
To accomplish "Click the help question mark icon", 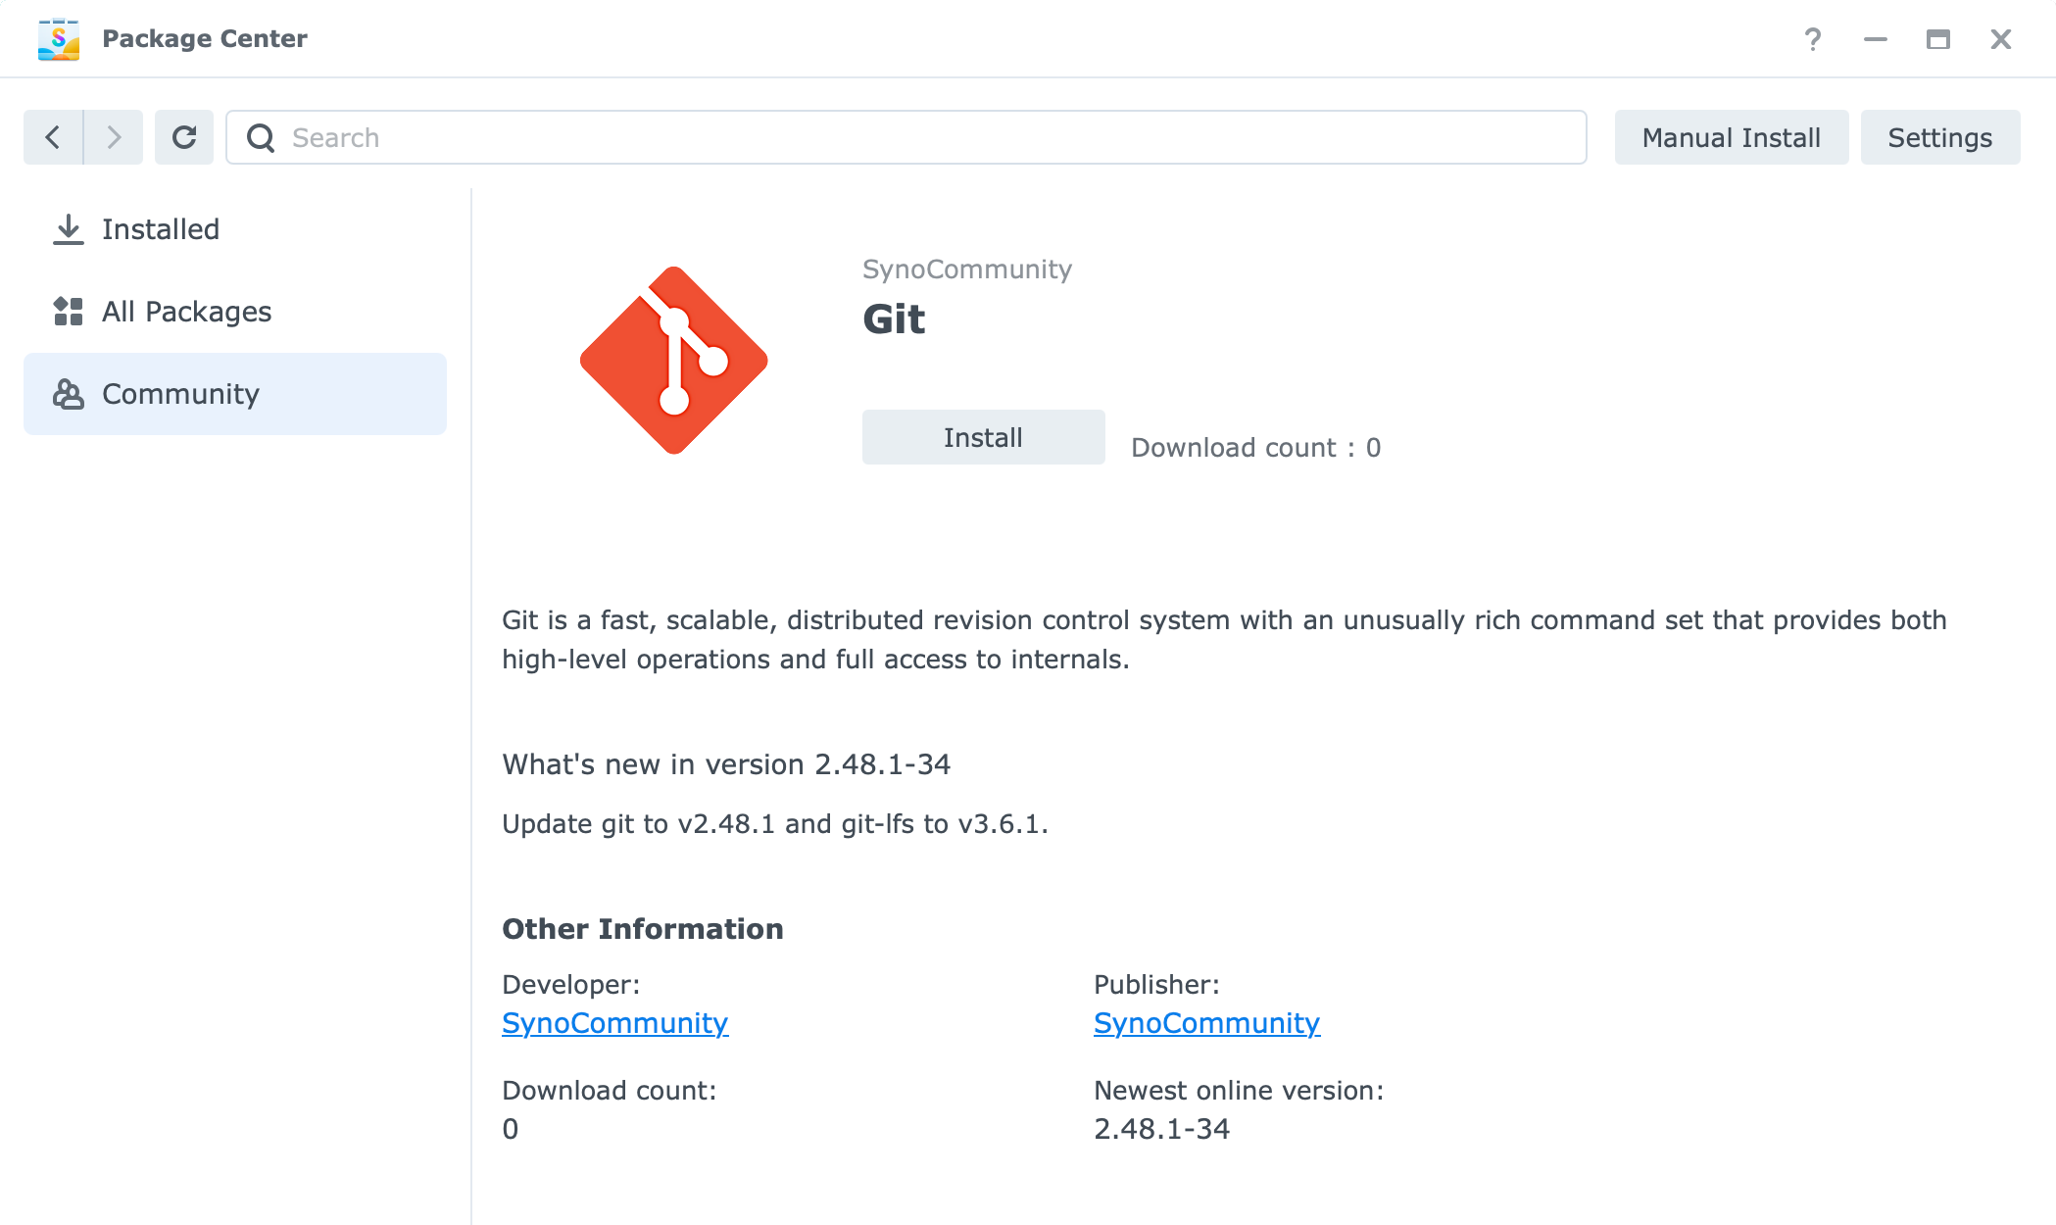I will [x=1813, y=41].
